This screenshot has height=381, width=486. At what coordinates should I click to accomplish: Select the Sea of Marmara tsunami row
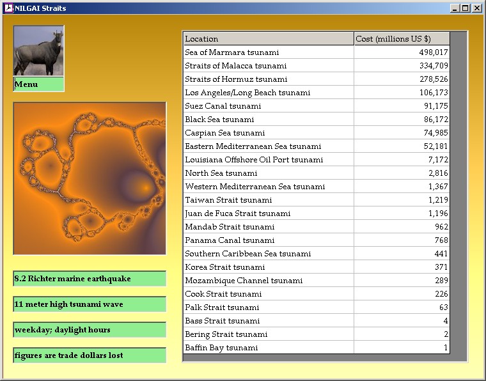click(x=268, y=52)
